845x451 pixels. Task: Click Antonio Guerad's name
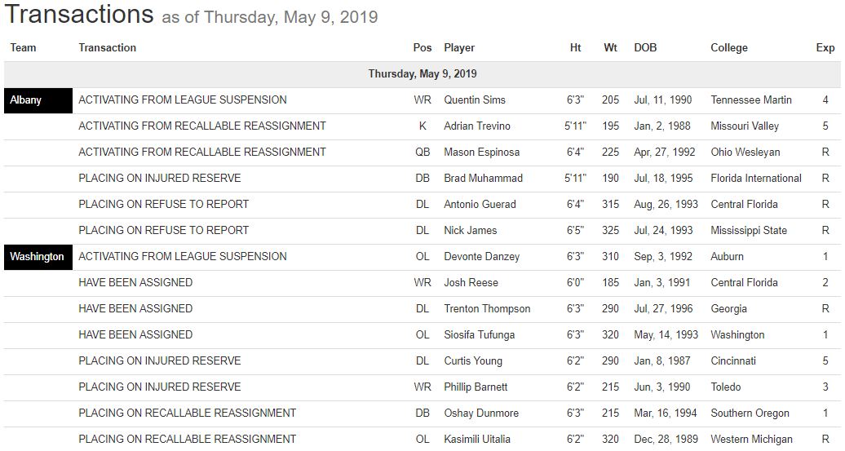(x=480, y=205)
